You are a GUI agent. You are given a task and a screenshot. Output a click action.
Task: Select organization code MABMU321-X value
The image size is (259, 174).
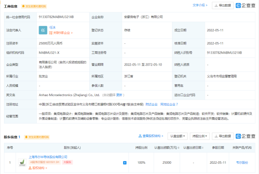[x=49, y=52]
